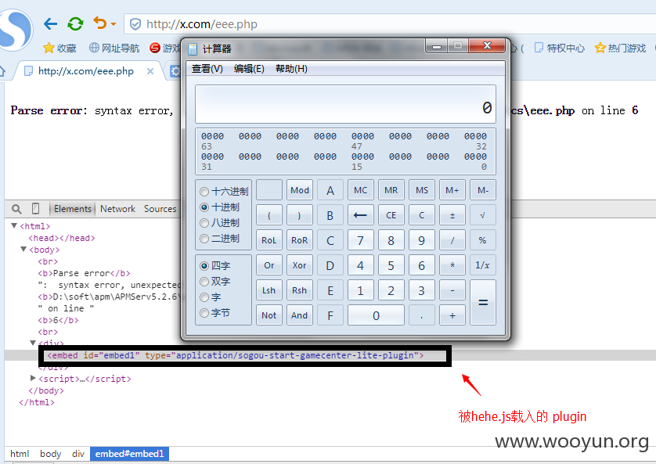Click the MC memory clear key

pos(361,190)
